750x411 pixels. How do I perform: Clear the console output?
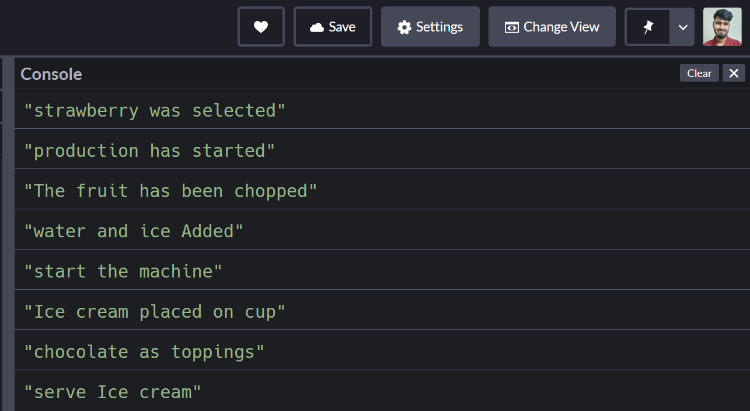pos(699,73)
